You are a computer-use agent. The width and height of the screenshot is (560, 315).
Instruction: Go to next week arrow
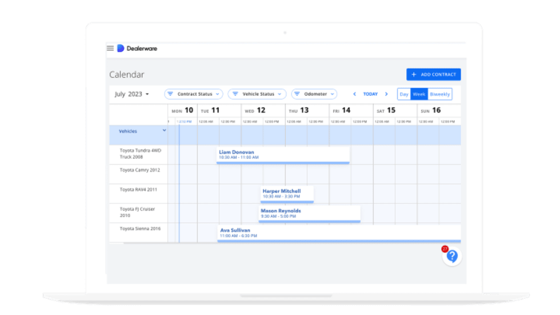(386, 94)
